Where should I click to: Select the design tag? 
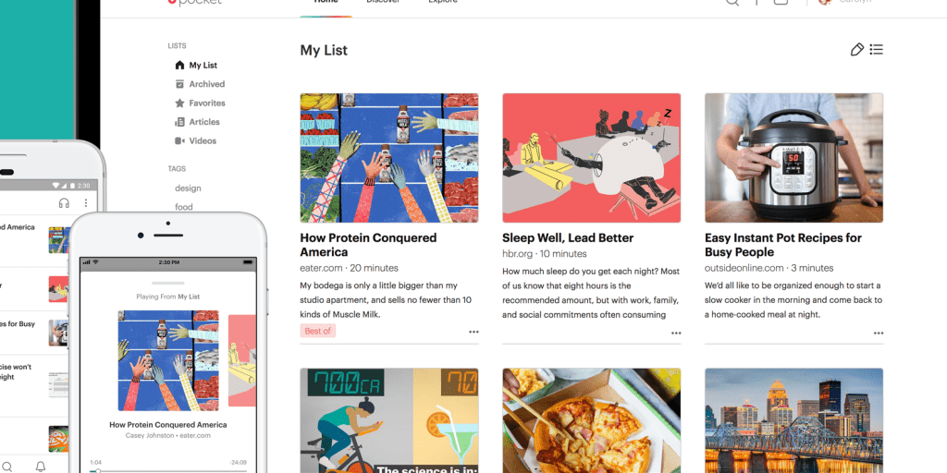188,188
